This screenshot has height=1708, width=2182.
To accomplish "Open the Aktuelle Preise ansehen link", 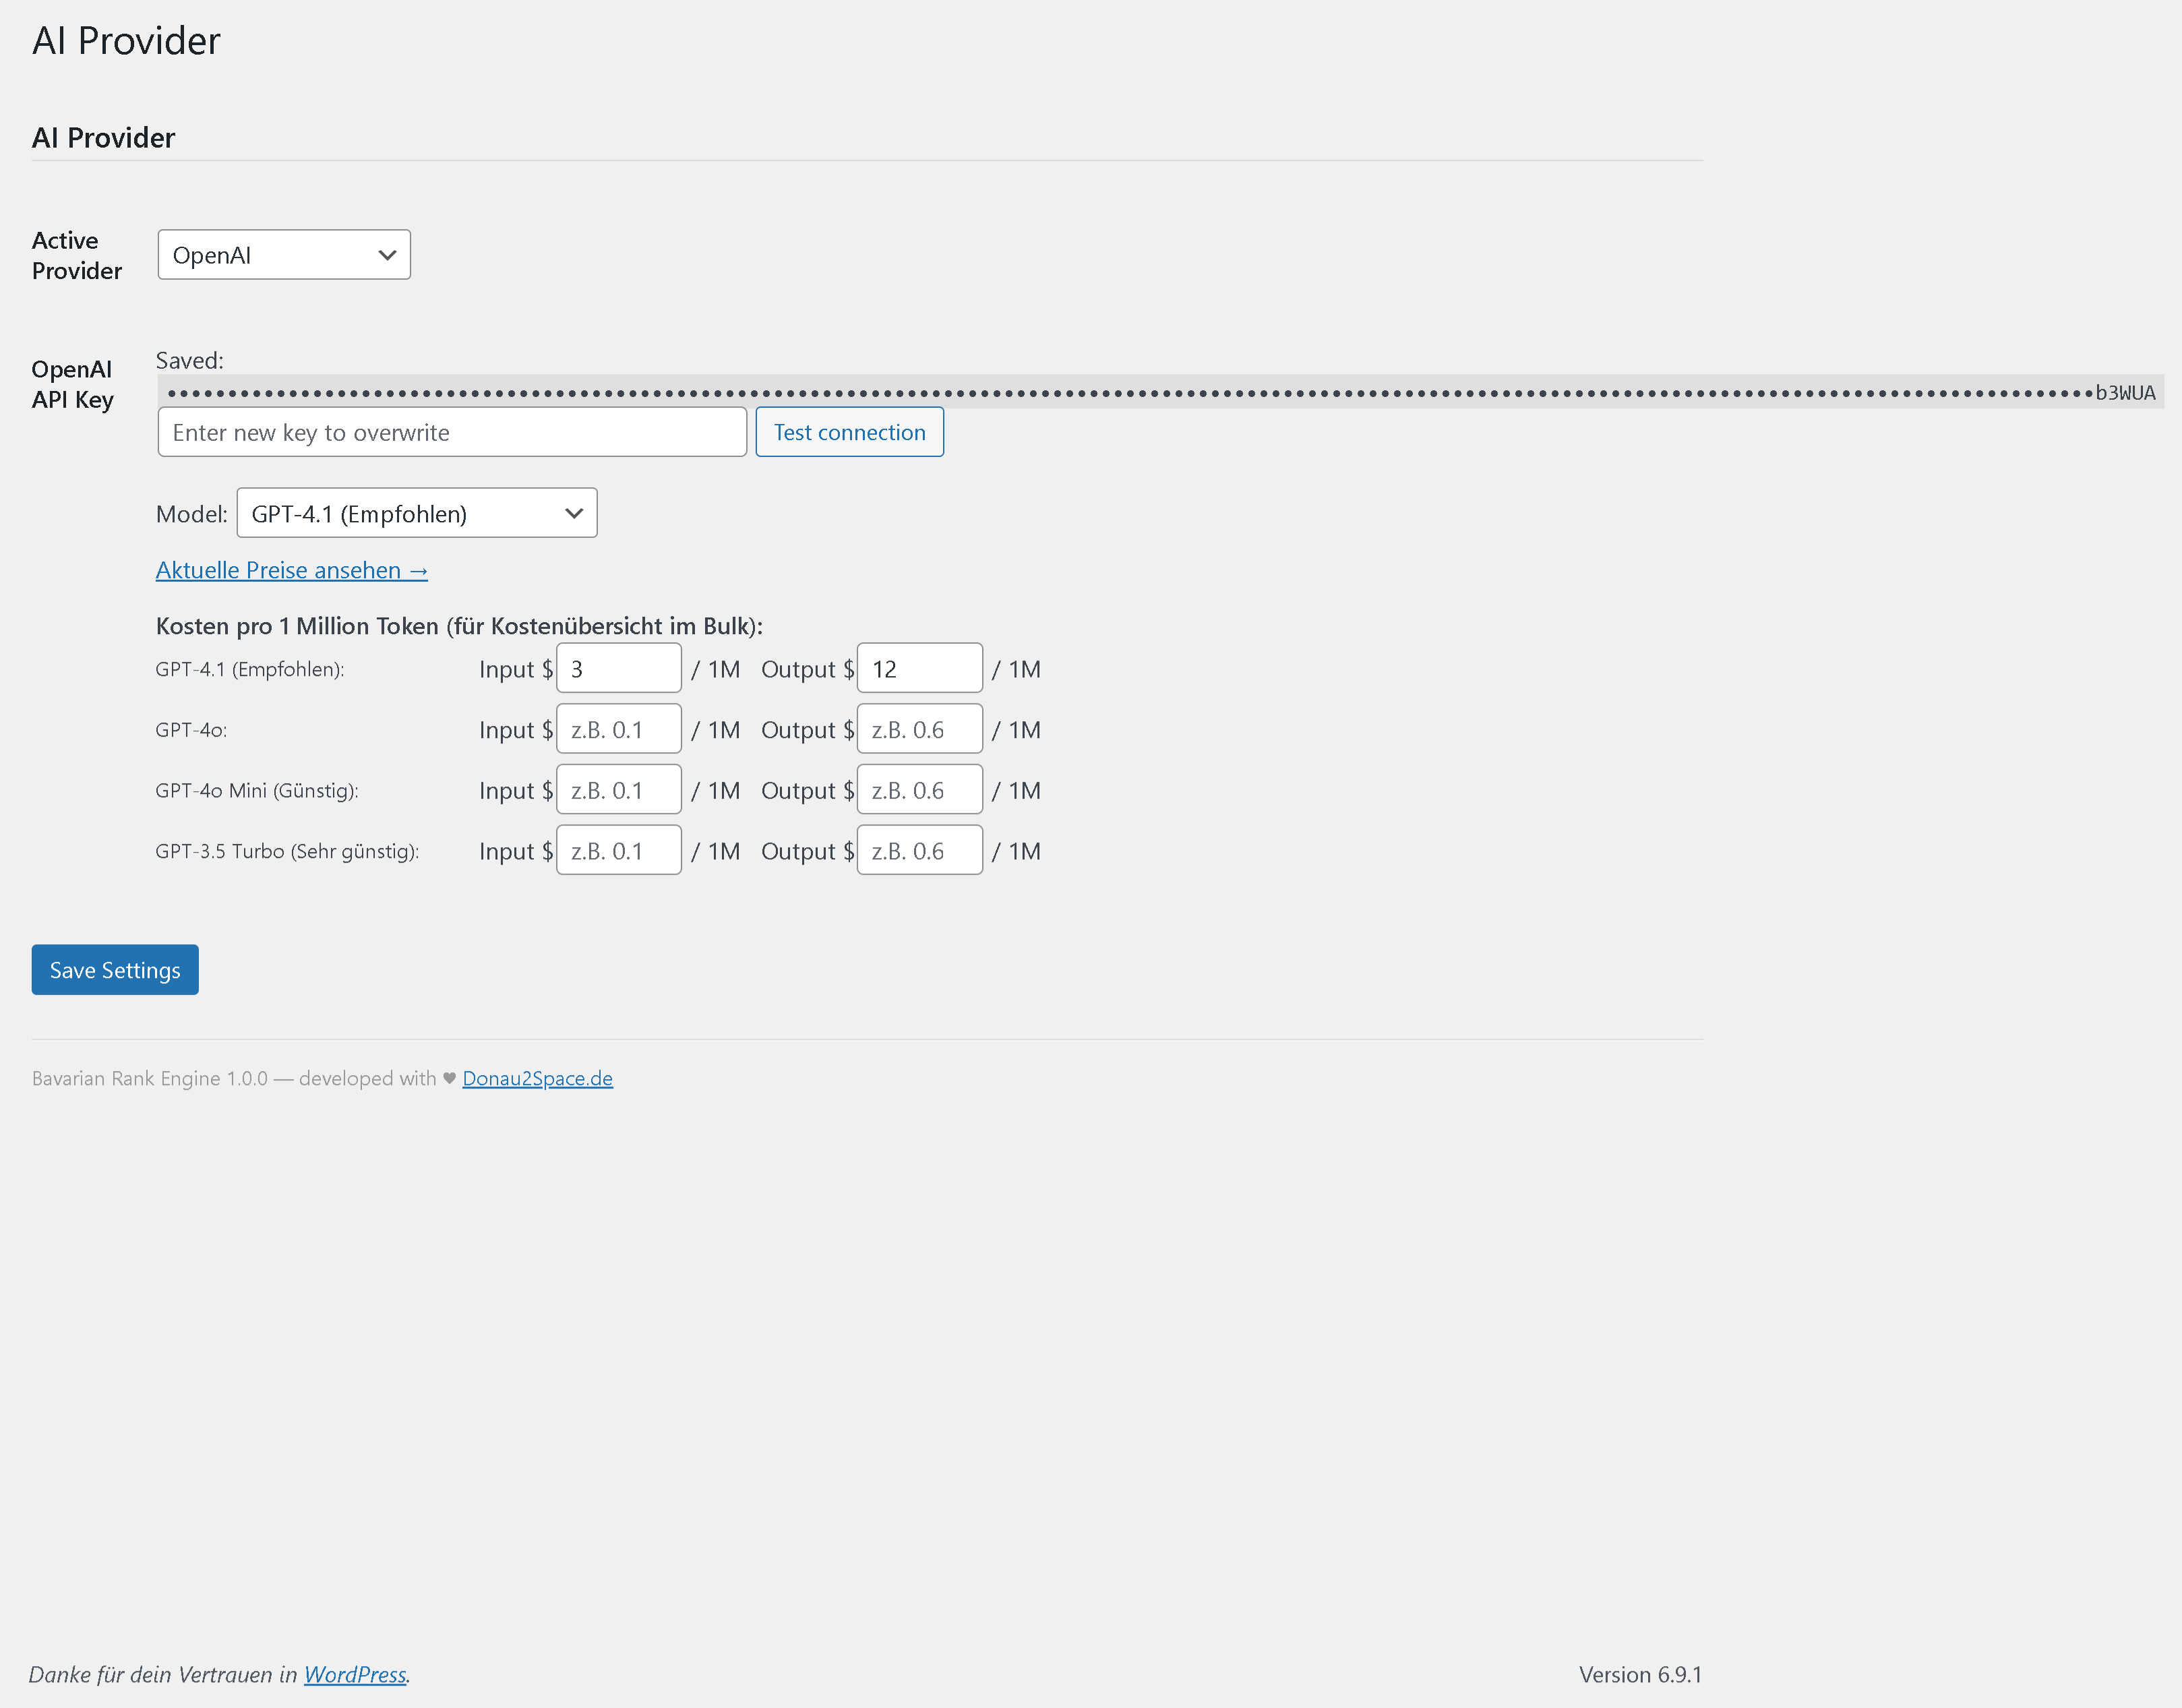I will [291, 571].
